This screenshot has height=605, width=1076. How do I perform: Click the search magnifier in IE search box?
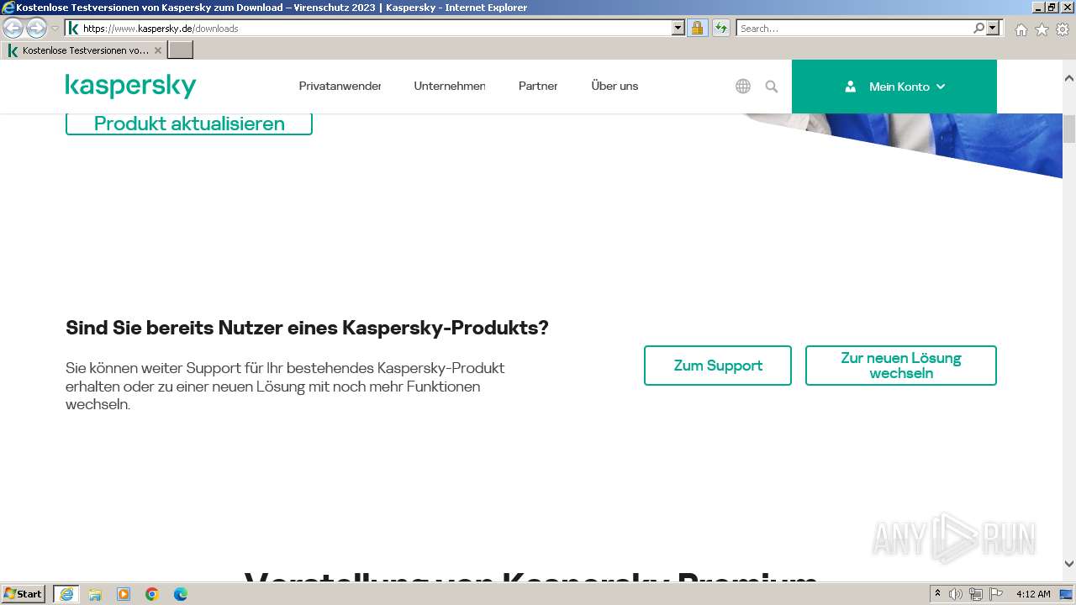(978, 28)
